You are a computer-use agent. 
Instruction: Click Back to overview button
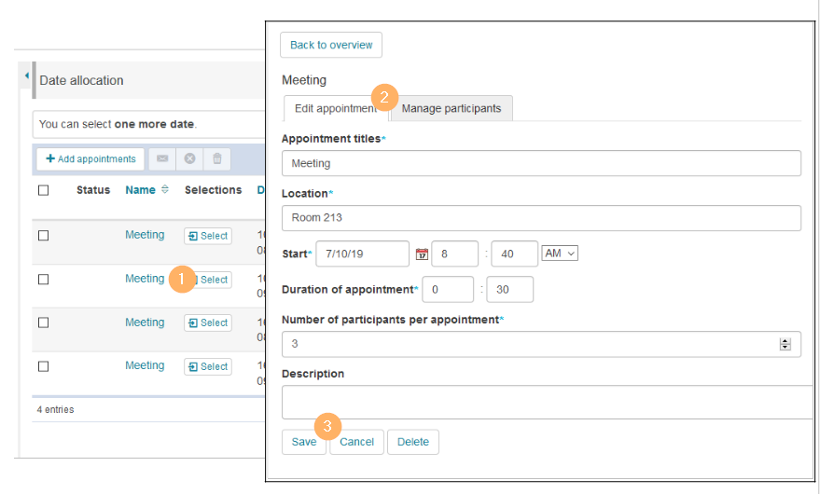pyautogui.click(x=330, y=45)
